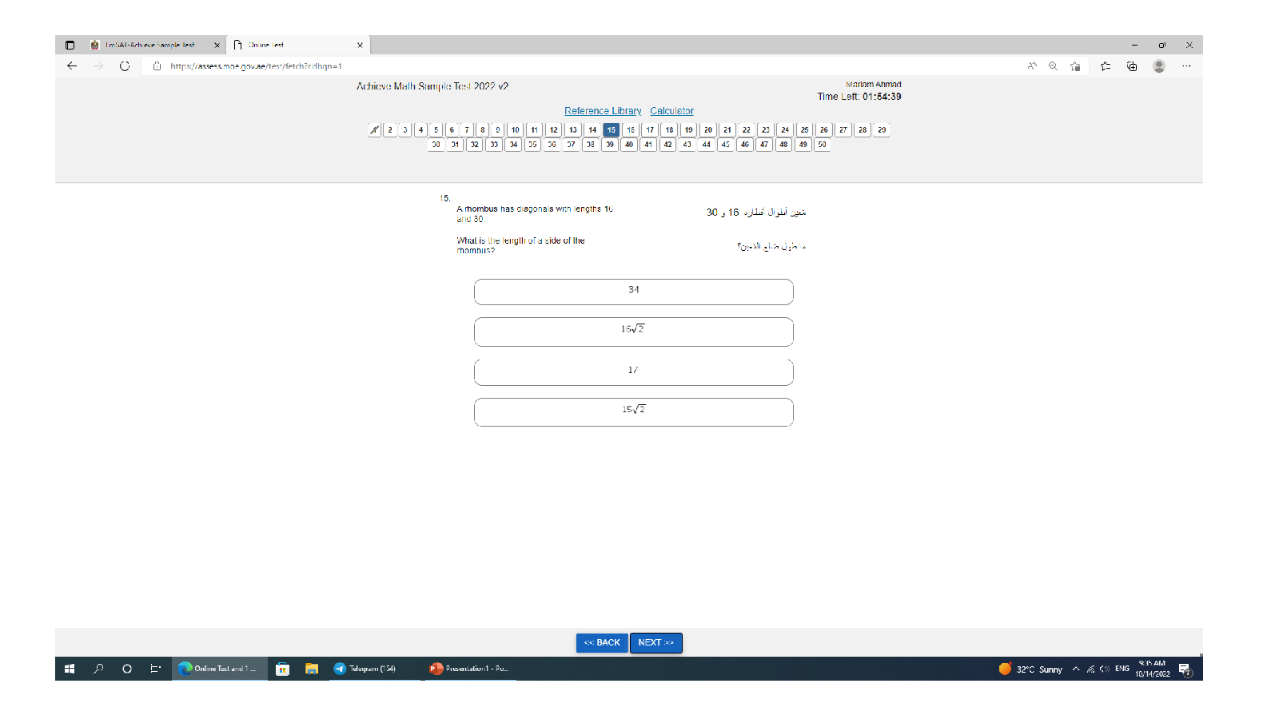Click the NEXT >> button
The width and height of the screenshot is (1279, 719).
pos(655,643)
